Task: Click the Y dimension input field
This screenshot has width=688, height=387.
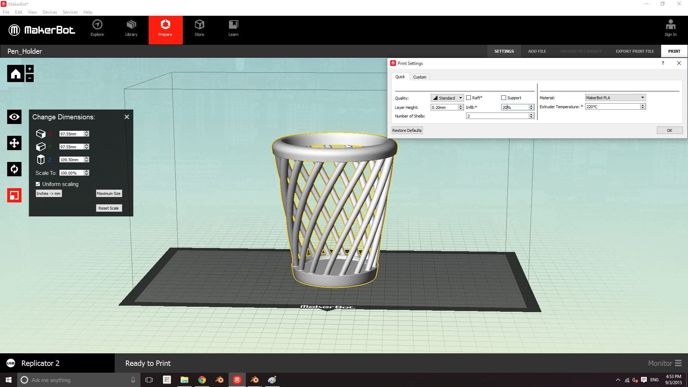Action: coord(72,147)
